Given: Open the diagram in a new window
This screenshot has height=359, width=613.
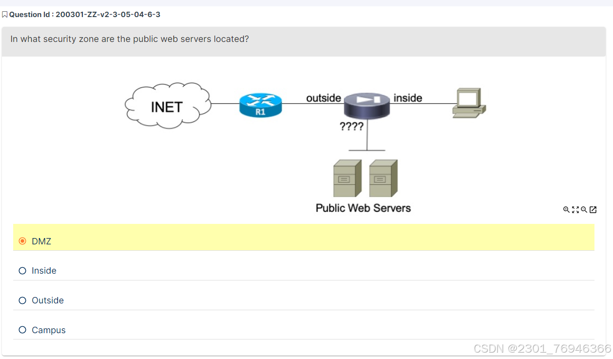Looking at the screenshot, I should (593, 209).
